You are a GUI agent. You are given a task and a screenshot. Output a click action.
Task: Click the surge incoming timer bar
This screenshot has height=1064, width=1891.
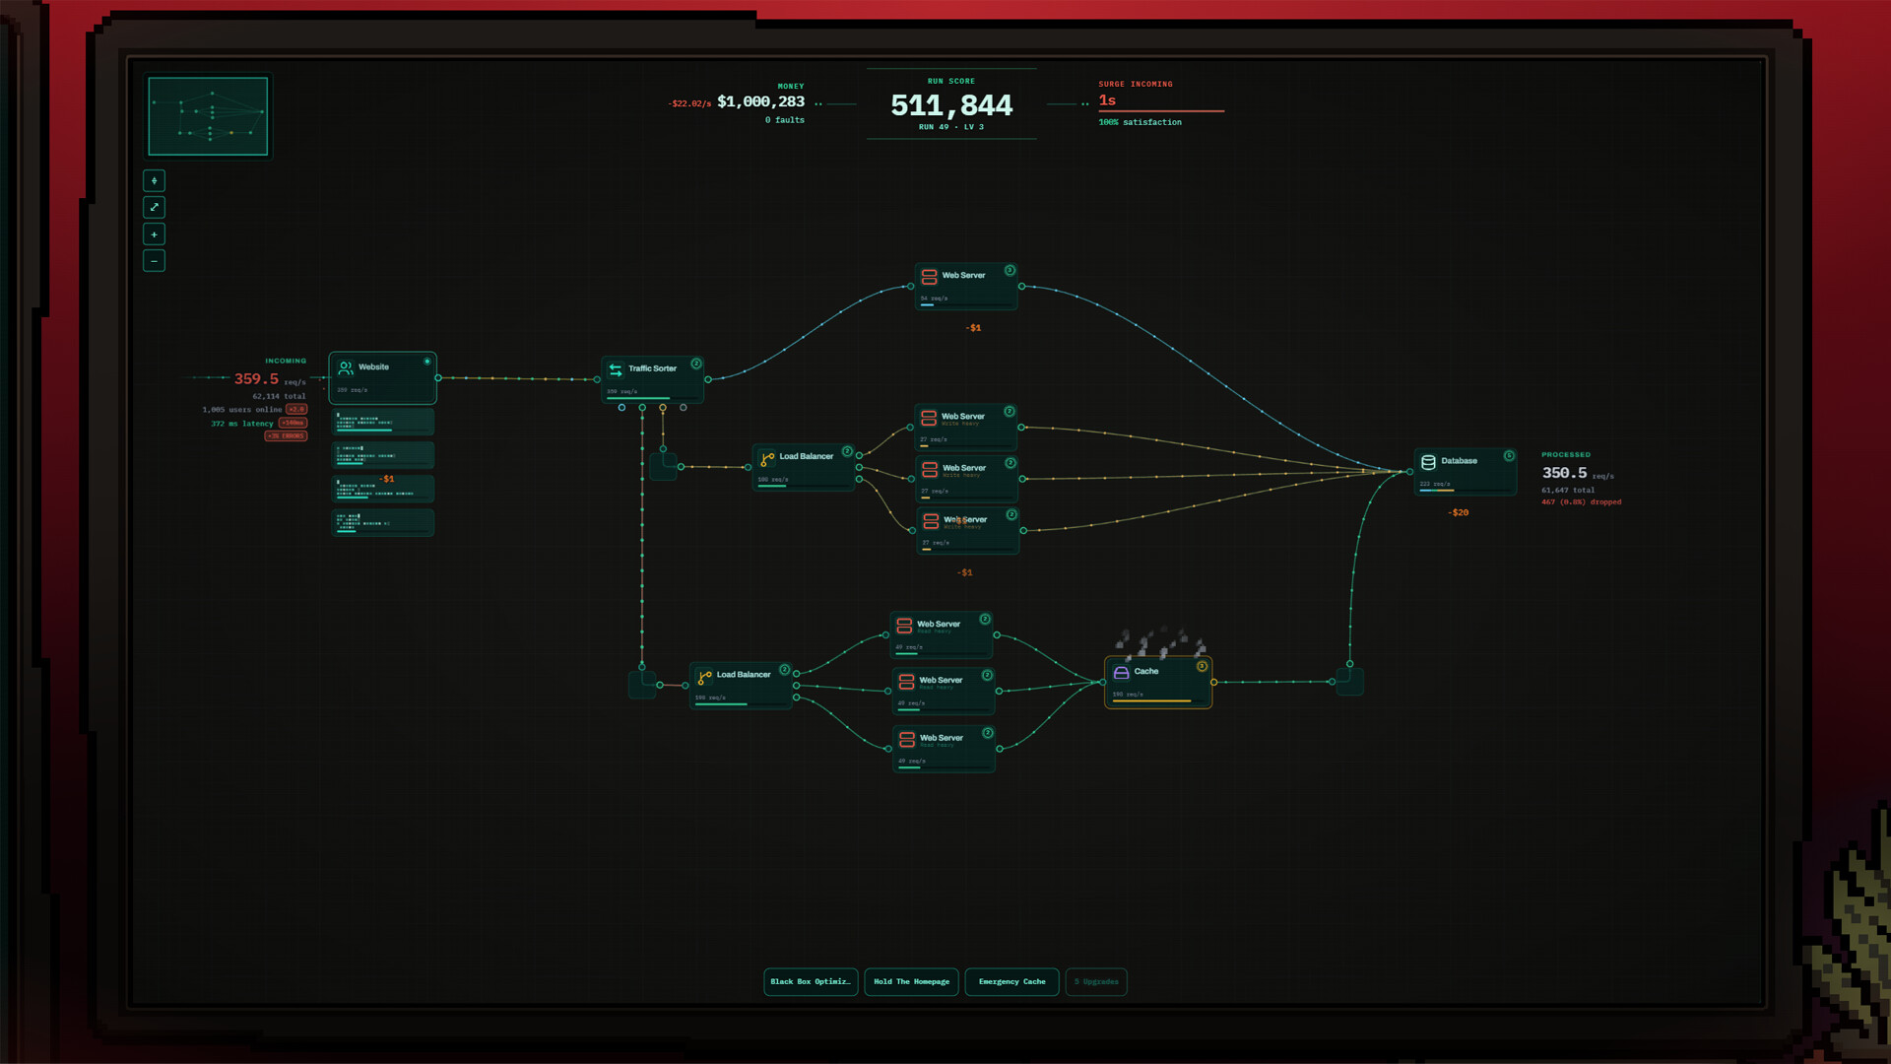(x=1161, y=111)
